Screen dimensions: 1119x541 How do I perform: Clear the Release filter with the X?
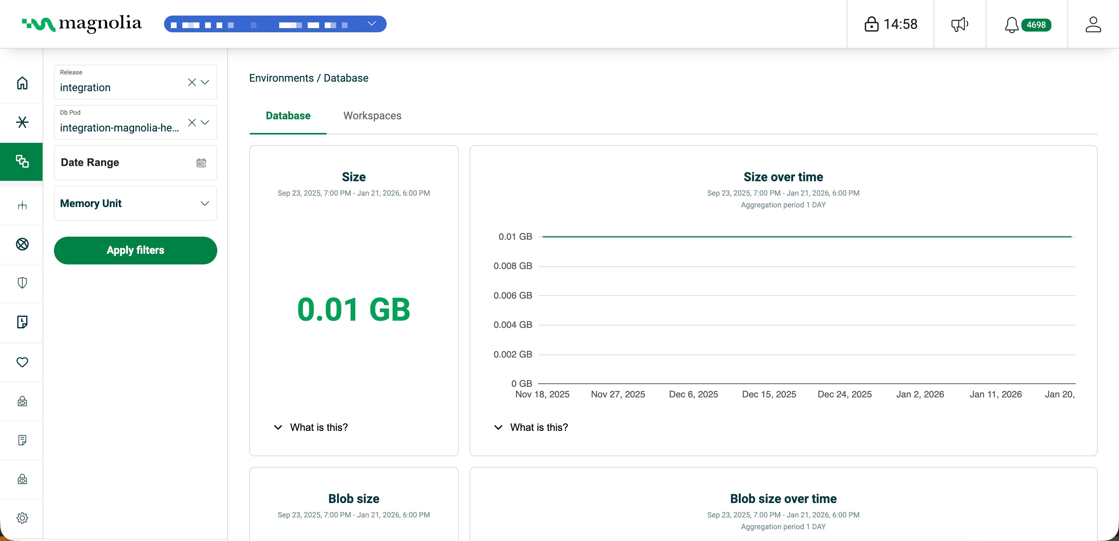coord(191,82)
